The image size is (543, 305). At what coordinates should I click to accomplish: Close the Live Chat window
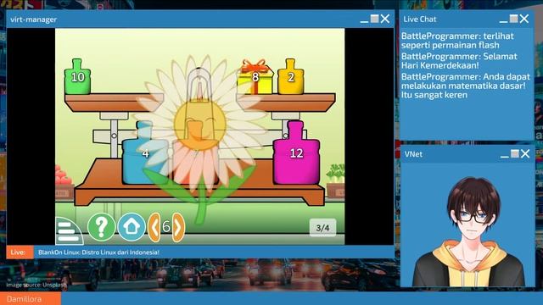pos(524,19)
